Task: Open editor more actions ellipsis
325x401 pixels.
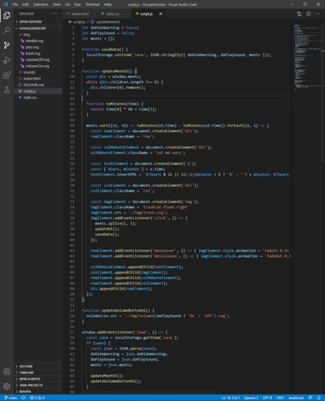Action: 317,14
